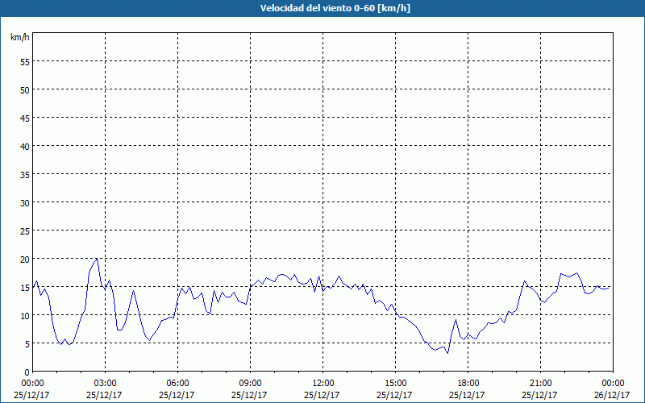Click the 06:00 time axis label
This screenshot has width=645, height=403.
(x=177, y=384)
